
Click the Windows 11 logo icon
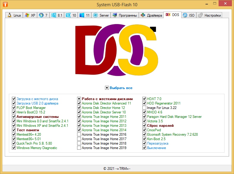(x=82, y=15)
